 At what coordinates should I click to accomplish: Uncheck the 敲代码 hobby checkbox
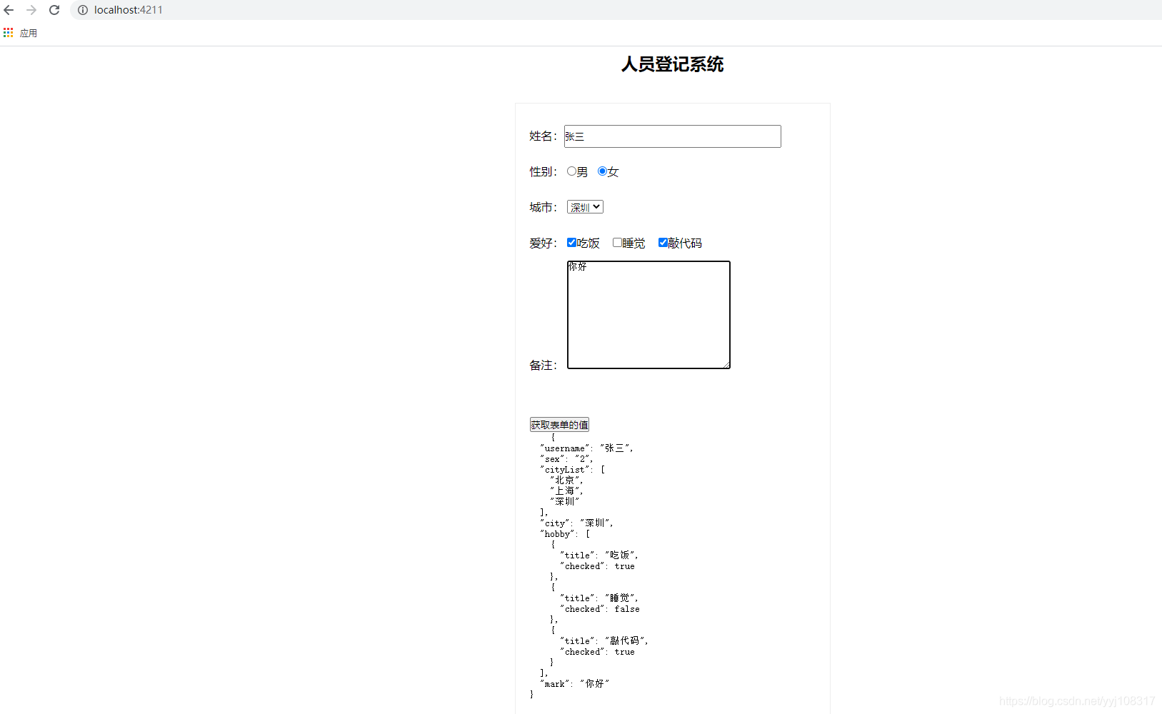click(663, 242)
